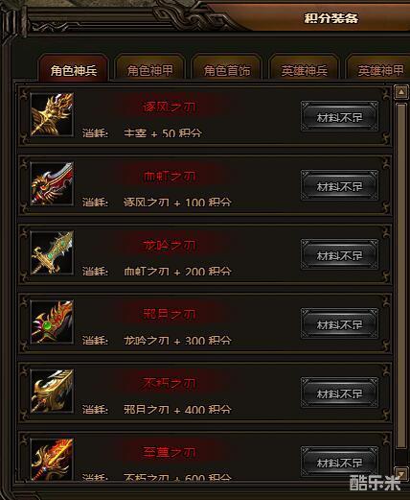Viewport: 410px width, 500px height.
Task: Click 材料不足 button for 至尊之刃
Action: (339, 462)
